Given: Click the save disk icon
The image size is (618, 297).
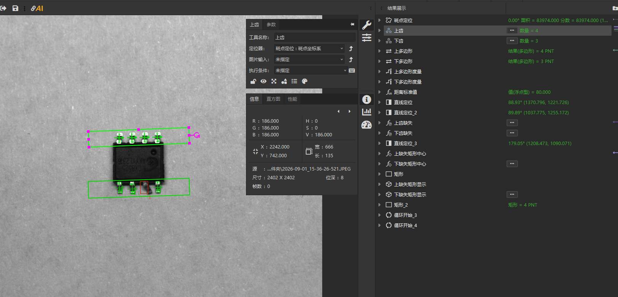Looking at the screenshot, I should tap(15, 8).
